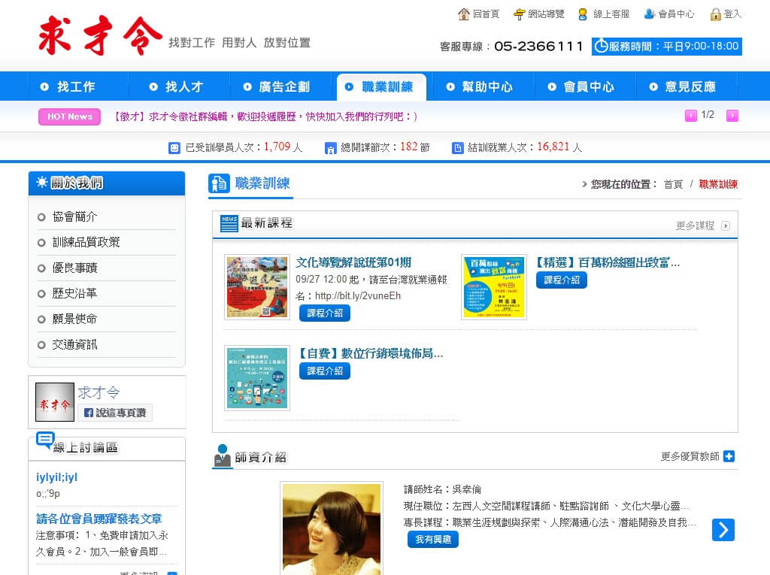Viewport: 770px width, 575px height.
Task: Open the 【徵才】求才令徵社群編輯 news headline
Action: coord(264,117)
